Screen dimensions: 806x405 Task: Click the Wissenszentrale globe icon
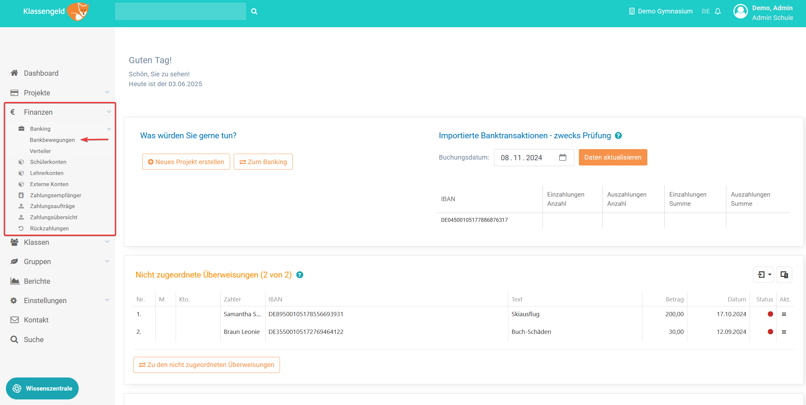17,389
